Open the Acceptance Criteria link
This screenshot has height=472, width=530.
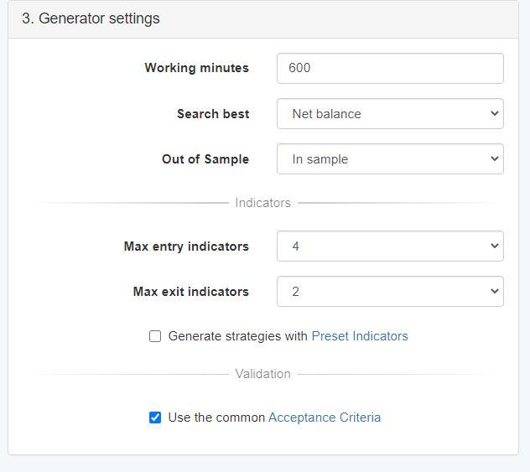tap(325, 418)
